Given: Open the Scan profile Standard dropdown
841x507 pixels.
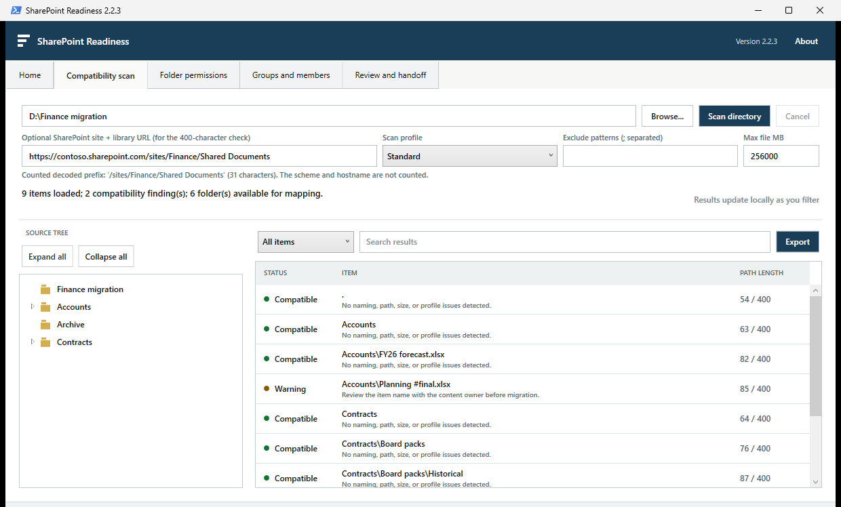Looking at the screenshot, I should click(x=469, y=156).
